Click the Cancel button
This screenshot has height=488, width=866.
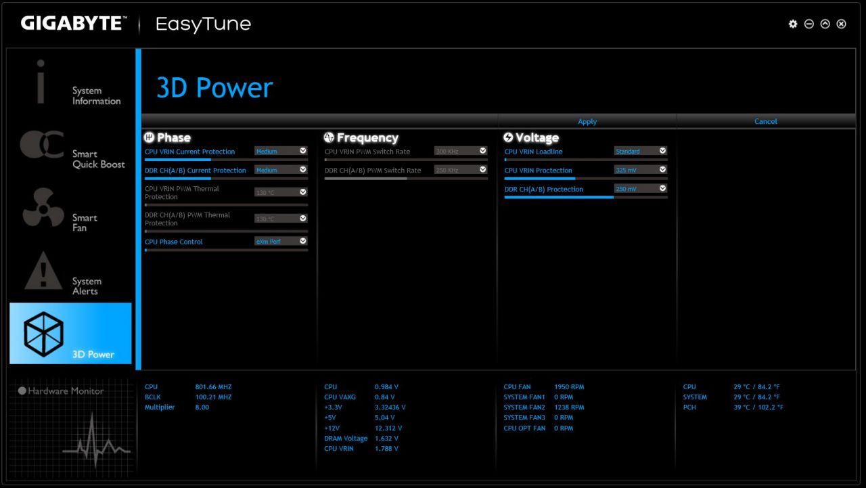click(766, 122)
